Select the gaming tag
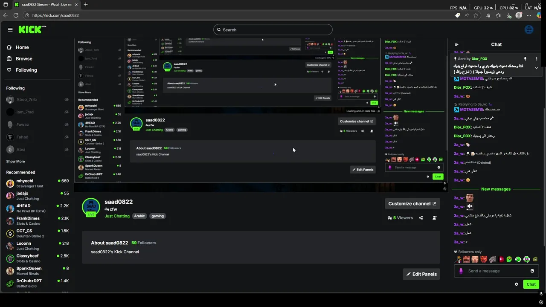 (x=157, y=216)
